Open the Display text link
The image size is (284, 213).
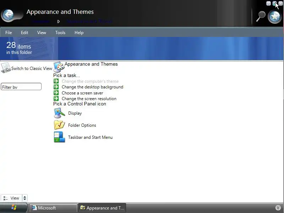coord(75,113)
